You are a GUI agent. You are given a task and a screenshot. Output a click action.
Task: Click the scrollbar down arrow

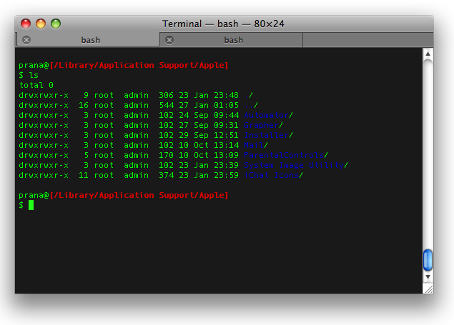tap(428, 276)
